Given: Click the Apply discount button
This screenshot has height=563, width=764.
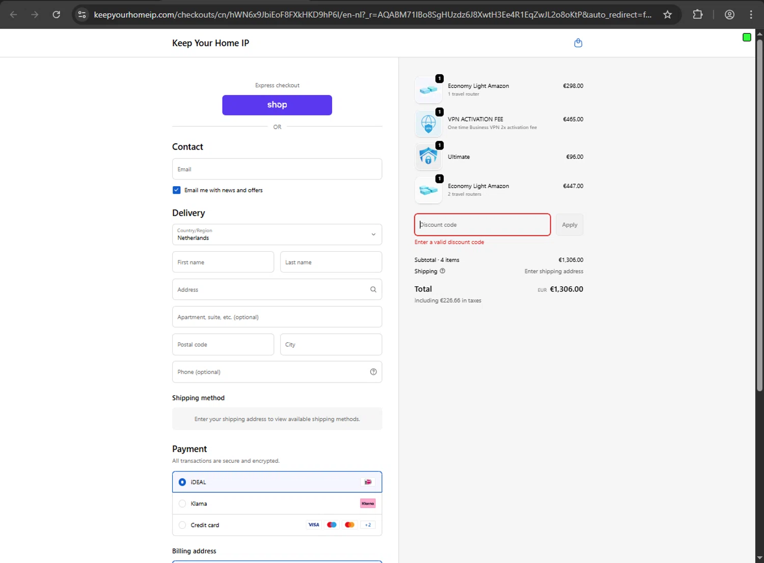Looking at the screenshot, I should coord(569,225).
